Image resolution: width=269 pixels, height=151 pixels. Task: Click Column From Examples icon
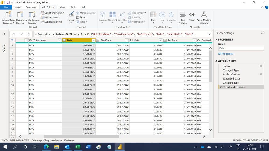8,15
